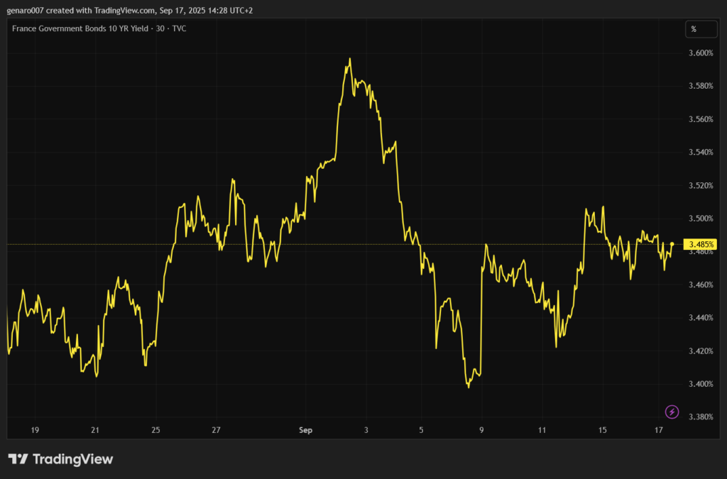Click date 9 on the time axis

pyautogui.click(x=481, y=430)
